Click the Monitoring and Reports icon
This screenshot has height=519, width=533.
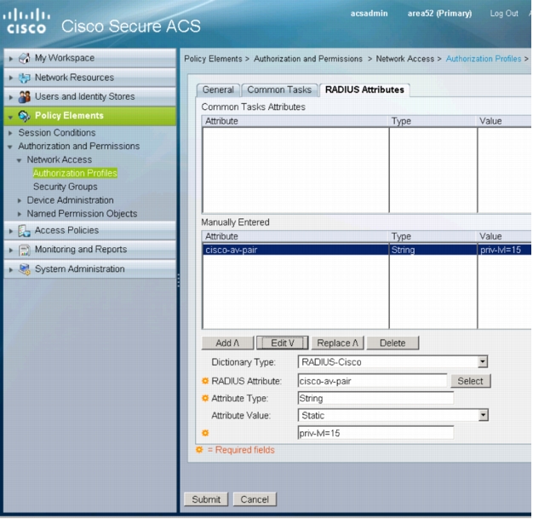25,250
